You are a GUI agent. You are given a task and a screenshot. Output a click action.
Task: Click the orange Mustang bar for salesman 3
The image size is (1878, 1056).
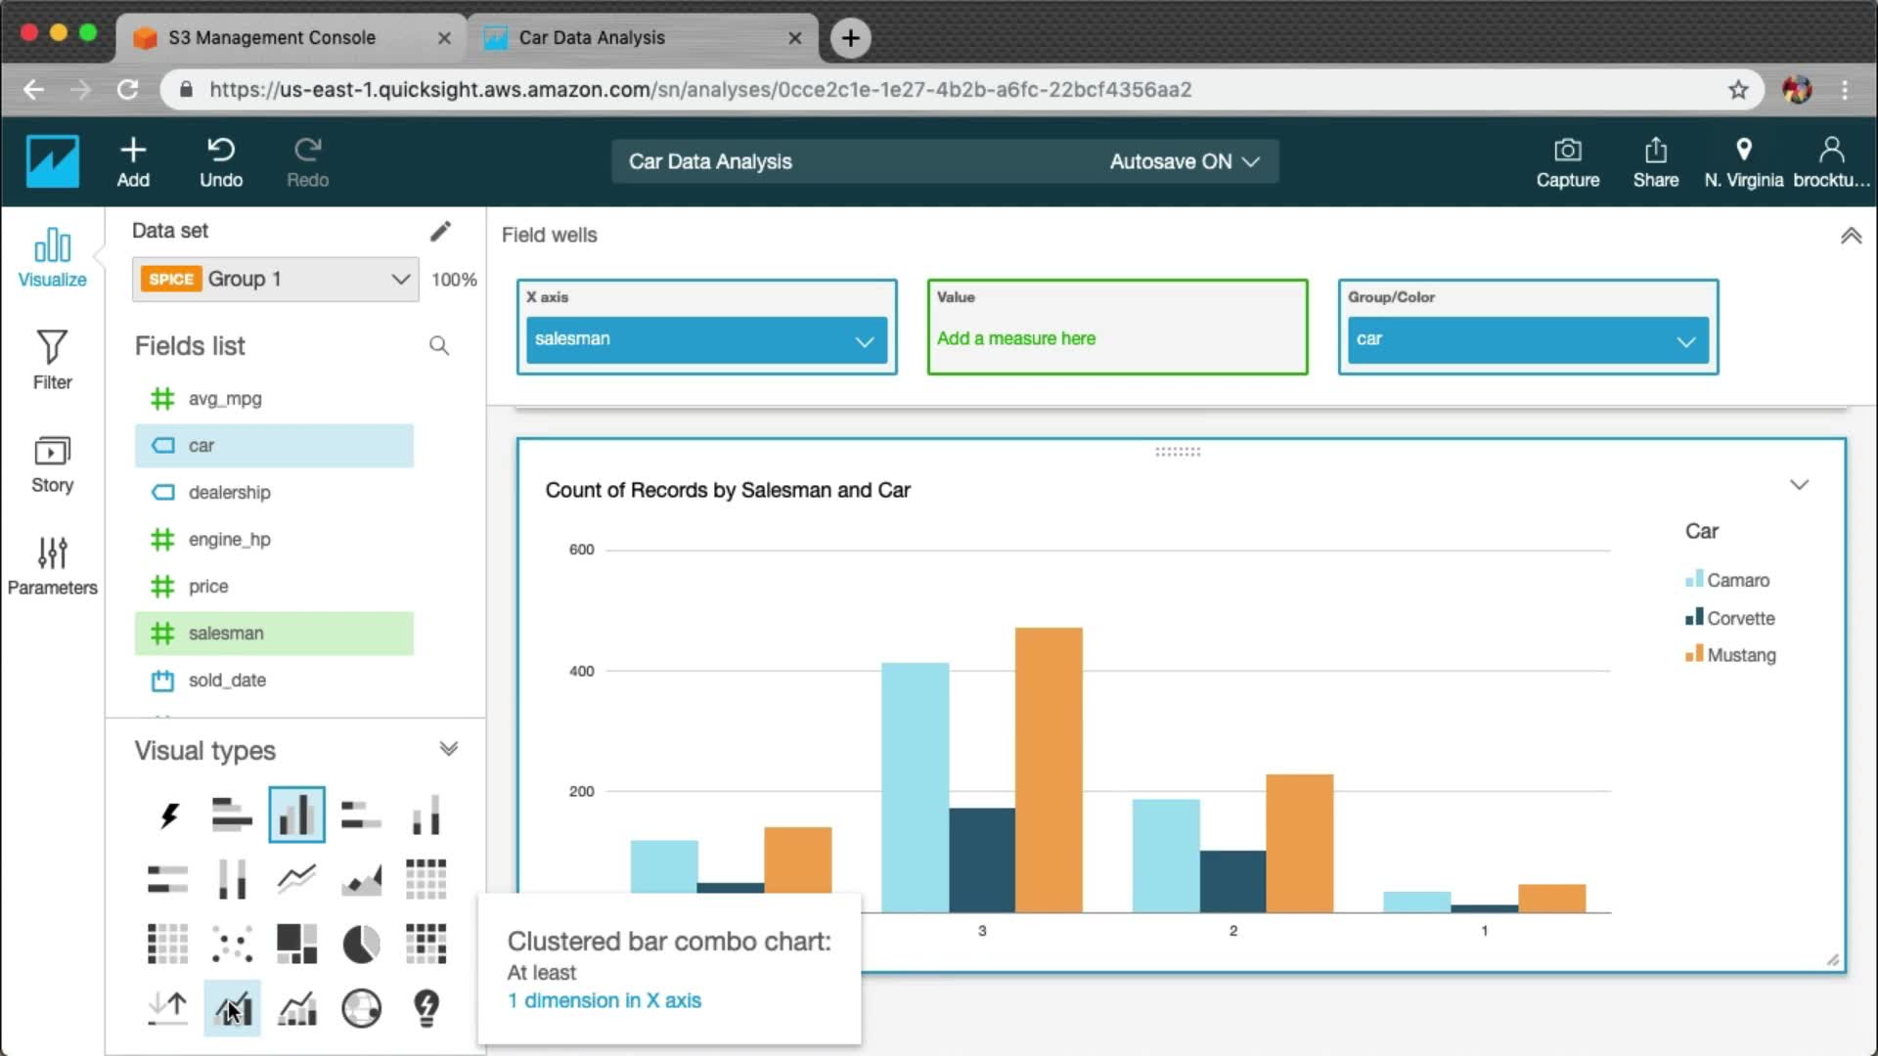(1049, 770)
